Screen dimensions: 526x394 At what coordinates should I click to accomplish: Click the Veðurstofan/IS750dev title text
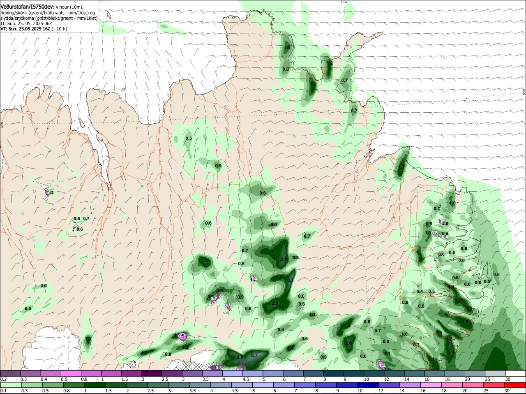(x=27, y=7)
